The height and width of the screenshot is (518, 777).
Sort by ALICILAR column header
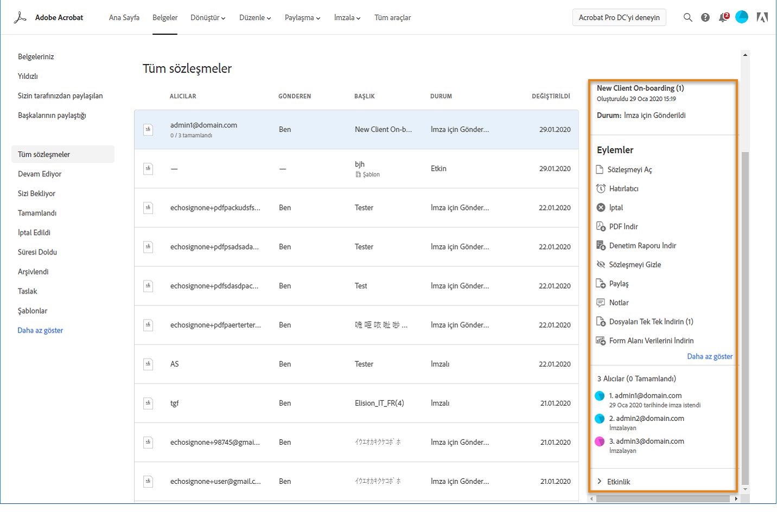click(183, 96)
